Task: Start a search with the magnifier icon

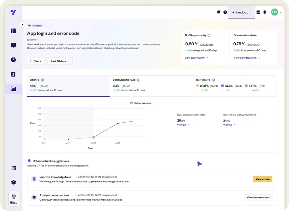Action: point(219,12)
